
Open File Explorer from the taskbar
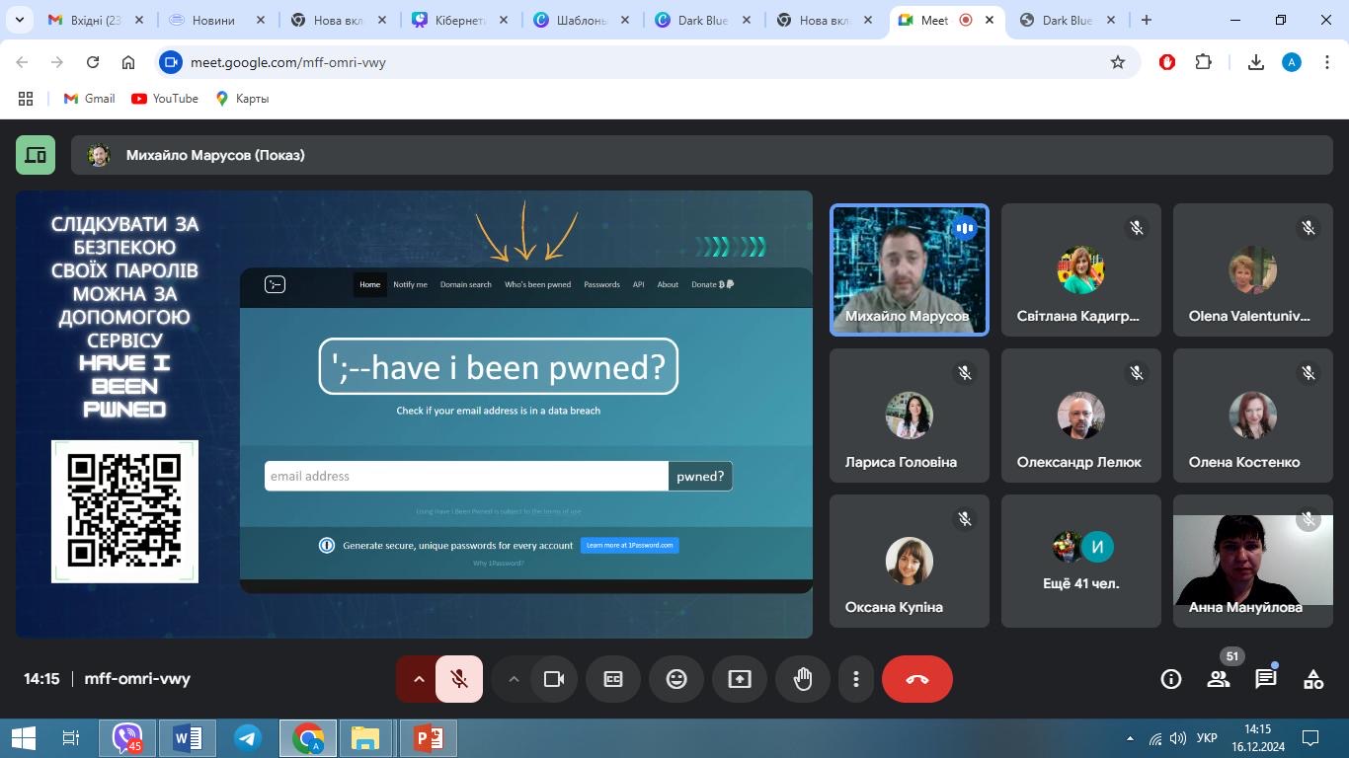pos(365,738)
